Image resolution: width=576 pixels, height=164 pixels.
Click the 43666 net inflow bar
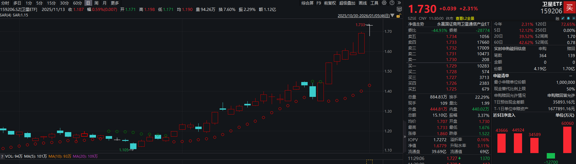501,143
